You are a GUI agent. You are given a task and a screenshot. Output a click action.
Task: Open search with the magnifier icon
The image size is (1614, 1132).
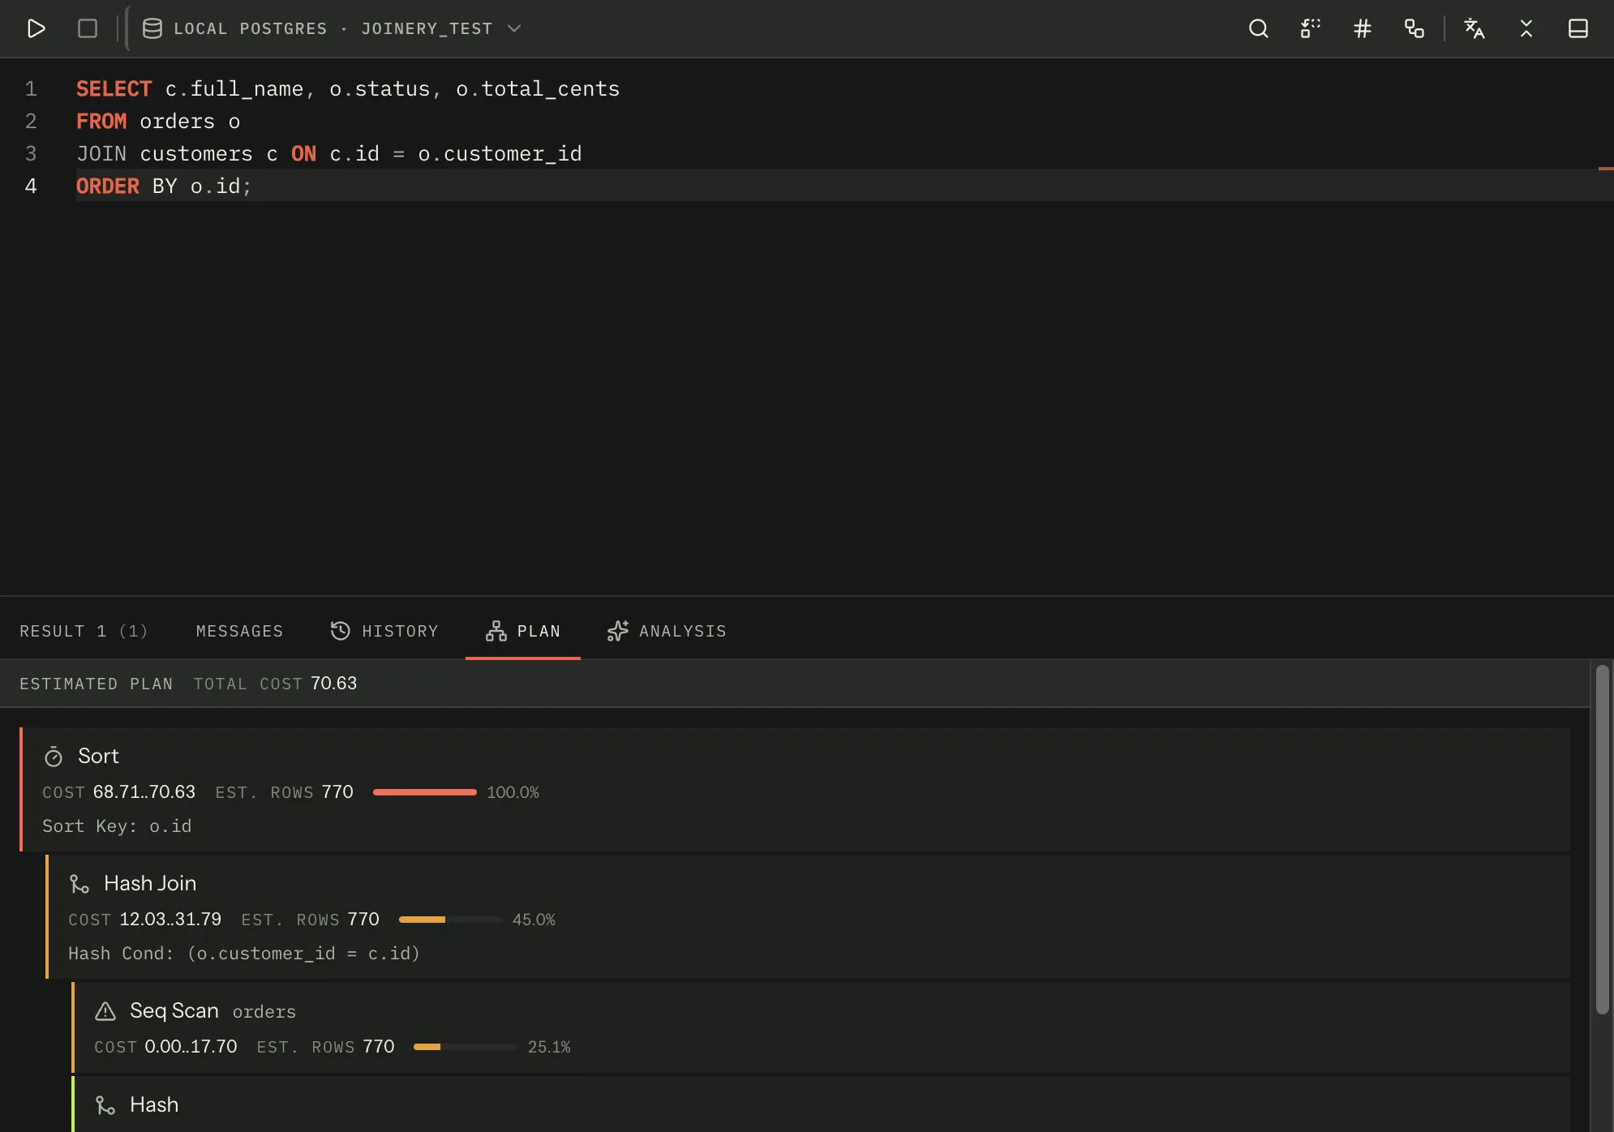(x=1259, y=28)
